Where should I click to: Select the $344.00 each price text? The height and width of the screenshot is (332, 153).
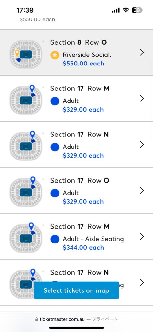pos(83,247)
